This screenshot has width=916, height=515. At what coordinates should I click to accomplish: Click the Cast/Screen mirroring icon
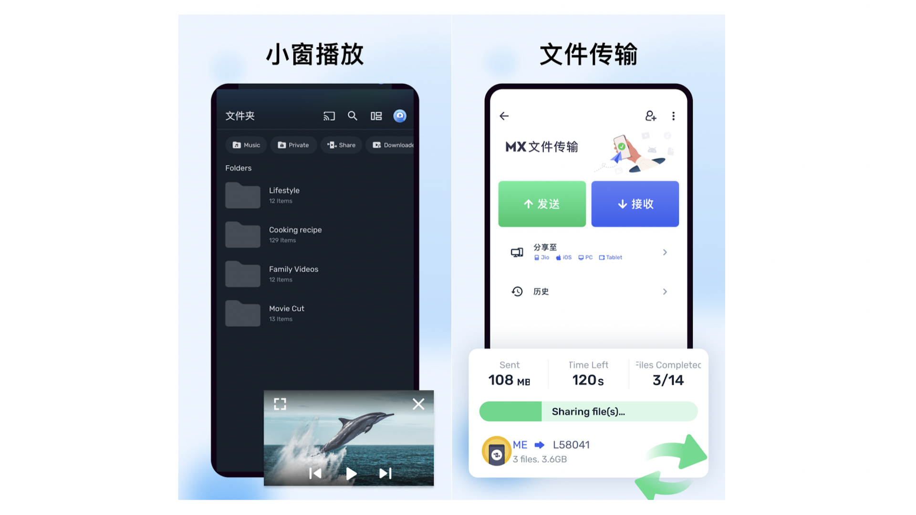pos(328,116)
